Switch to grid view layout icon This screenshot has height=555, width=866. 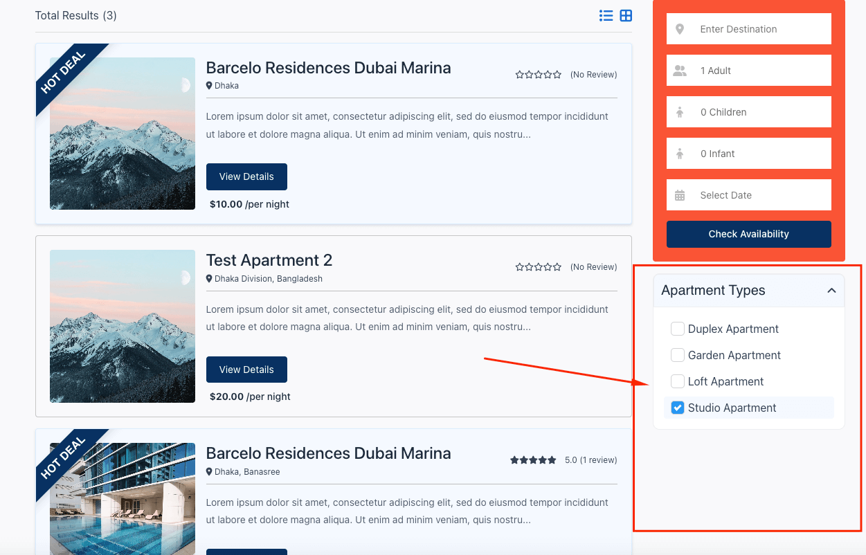(626, 15)
